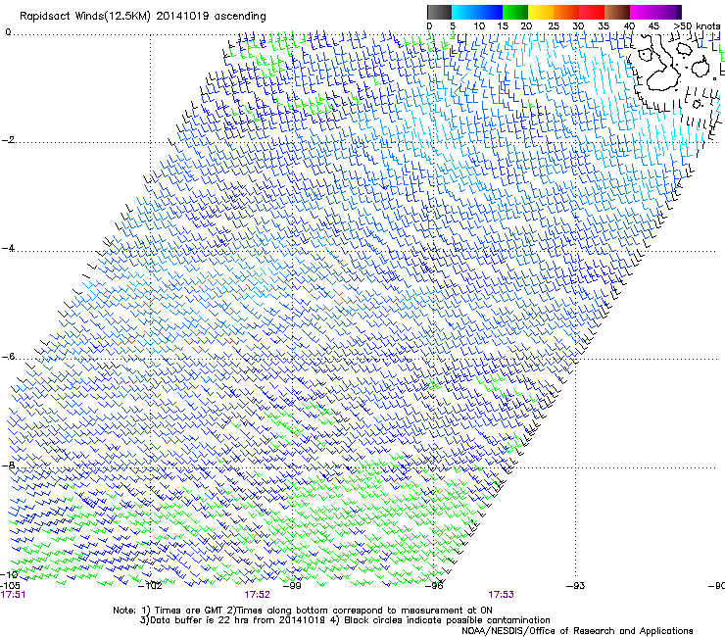Click the longitude label '-105'

tap(10, 585)
